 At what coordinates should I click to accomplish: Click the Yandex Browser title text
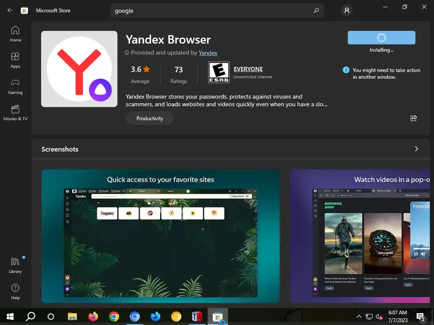[168, 39]
